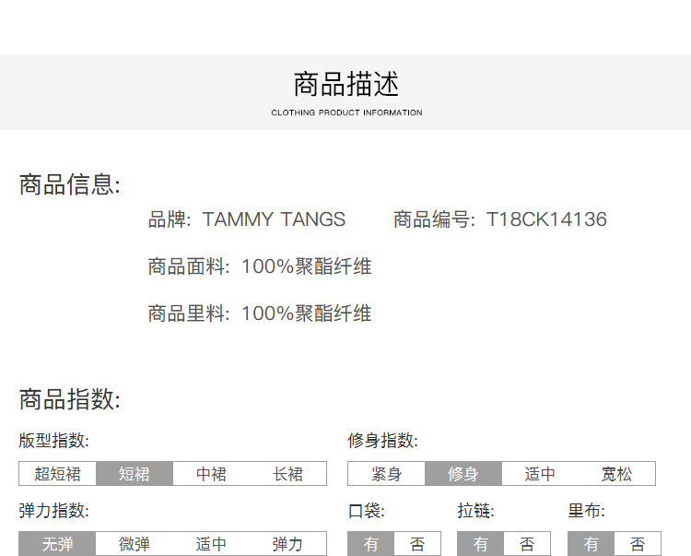Click product number T18CK14136
The height and width of the screenshot is (556, 691).
point(546,219)
